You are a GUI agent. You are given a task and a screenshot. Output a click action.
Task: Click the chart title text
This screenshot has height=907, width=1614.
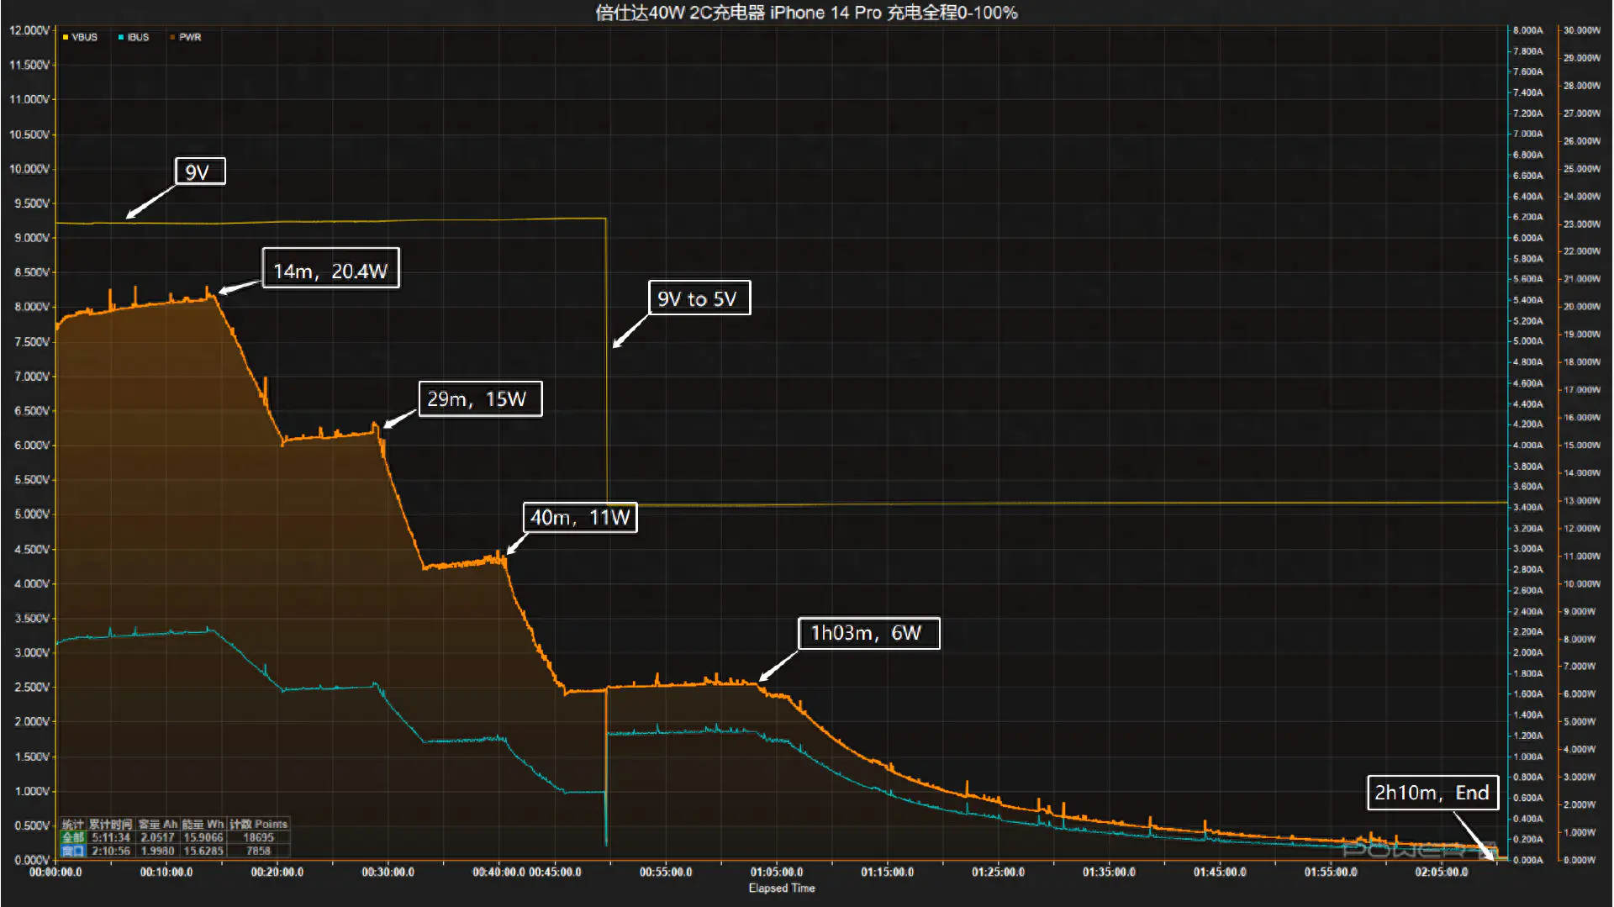(x=807, y=13)
